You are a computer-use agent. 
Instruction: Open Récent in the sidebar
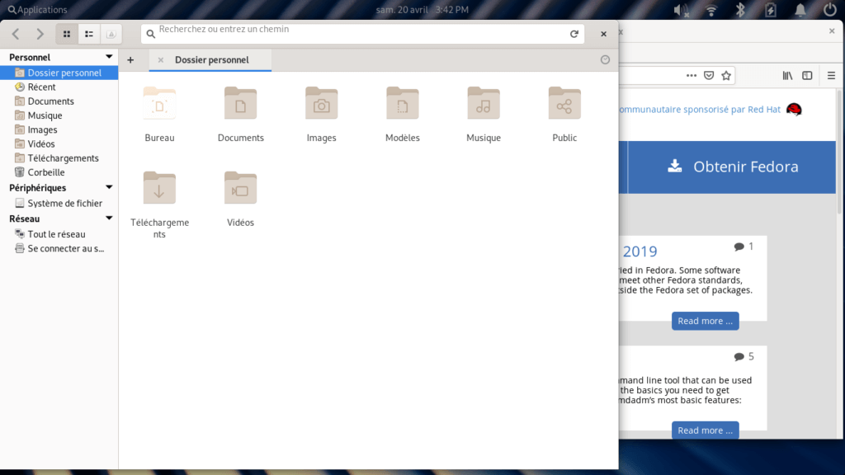click(59, 87)
